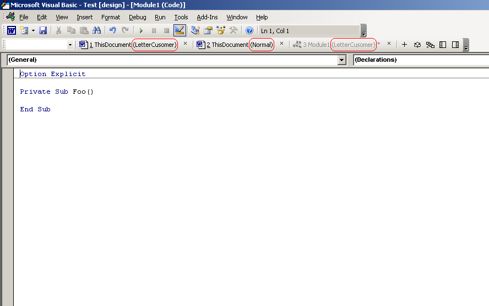The width and height of the screenshot is (489, 306).
Task: Open the File menu
Action: (24, 17)
